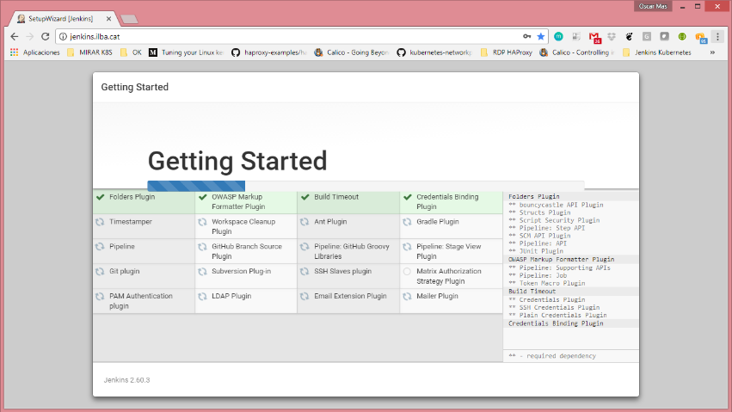732x412 pixels.
Task: Click the Jenkins 2.60.3 version text
Action: coord(126,380)
